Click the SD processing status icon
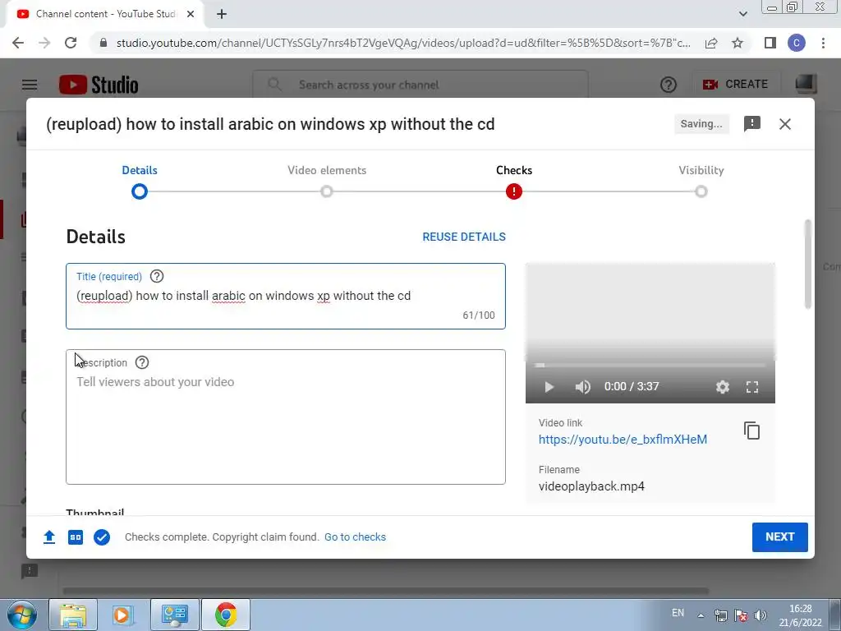 click(x=76, y=537)
